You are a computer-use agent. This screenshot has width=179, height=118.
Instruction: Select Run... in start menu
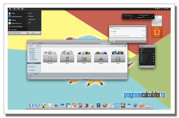pyautogui.click(x=30, y=22)
